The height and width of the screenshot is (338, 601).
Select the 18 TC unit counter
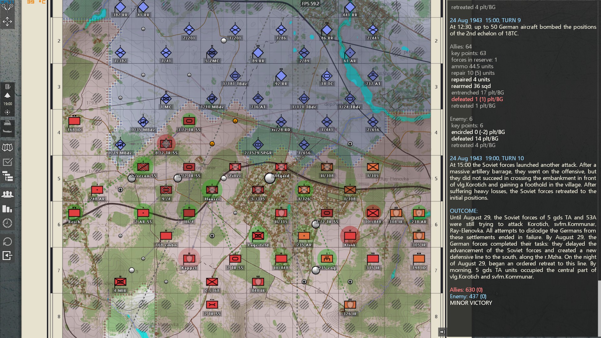pos(327,76)
